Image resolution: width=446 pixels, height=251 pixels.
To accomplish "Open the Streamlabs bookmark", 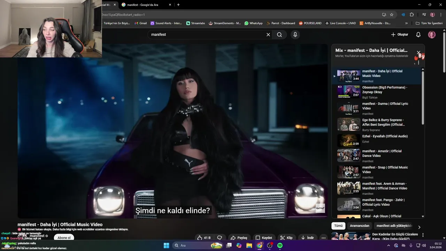I will (195, 23).
